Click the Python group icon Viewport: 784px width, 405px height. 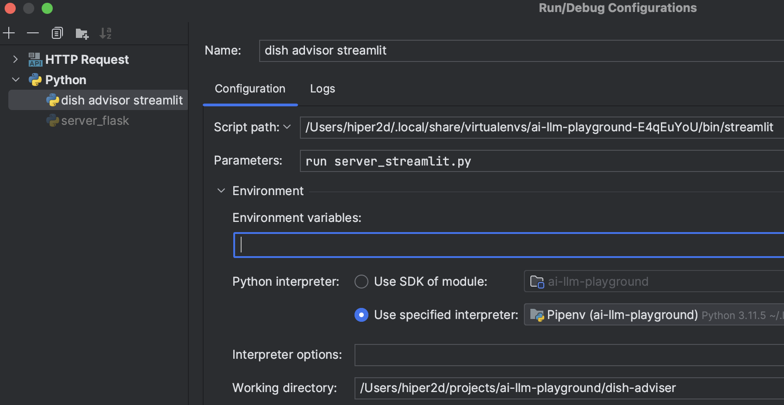pos(35,80)
